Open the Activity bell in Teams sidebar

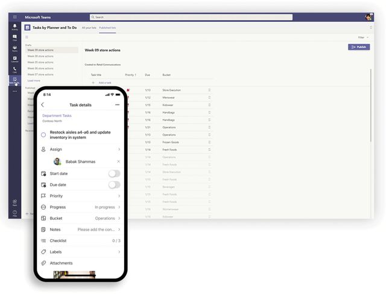tap(14, 27)
